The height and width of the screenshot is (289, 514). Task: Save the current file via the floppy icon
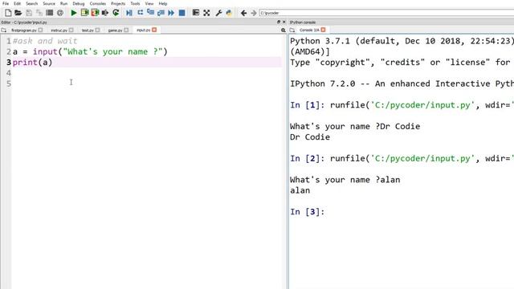click(x=29, y=13)
